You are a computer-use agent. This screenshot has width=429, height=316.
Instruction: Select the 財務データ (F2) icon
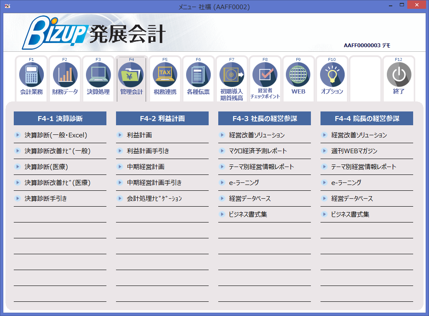click(x=65, y=78)
